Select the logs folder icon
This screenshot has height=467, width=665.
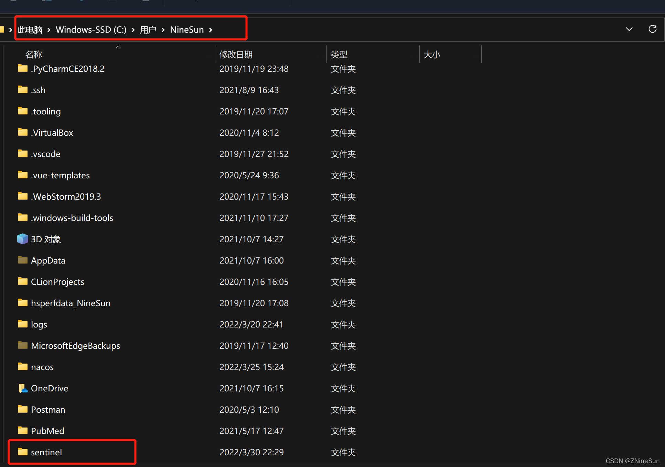tap(23, 324)
